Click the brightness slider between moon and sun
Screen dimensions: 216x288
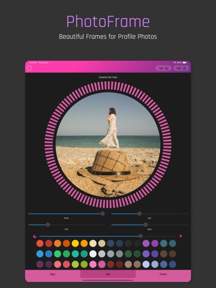[108, 236]
